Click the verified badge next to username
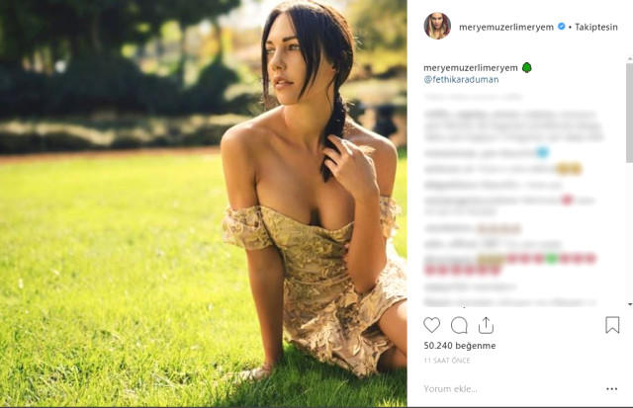The image size is (633, 408). (561, 27)
